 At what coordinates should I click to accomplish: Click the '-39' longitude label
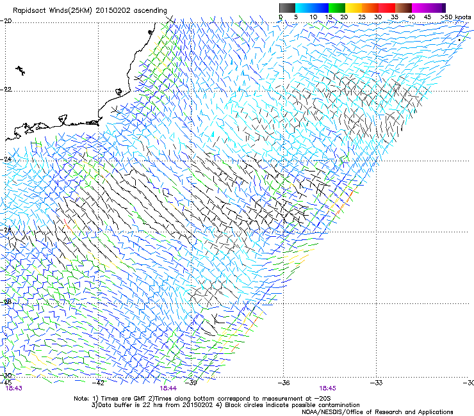tap(191, 383)
